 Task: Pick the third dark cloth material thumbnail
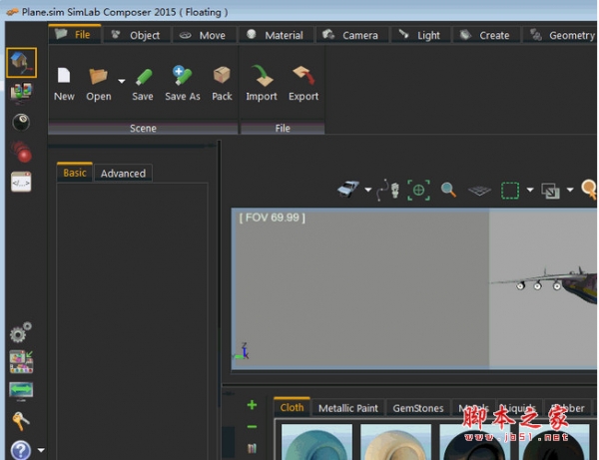(x=475, y=442)
